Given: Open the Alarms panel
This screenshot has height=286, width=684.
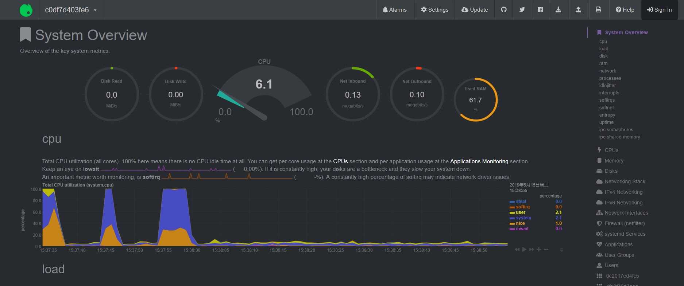Looking at the screenshot, I should pyautogui.click(x=395, y=10).
